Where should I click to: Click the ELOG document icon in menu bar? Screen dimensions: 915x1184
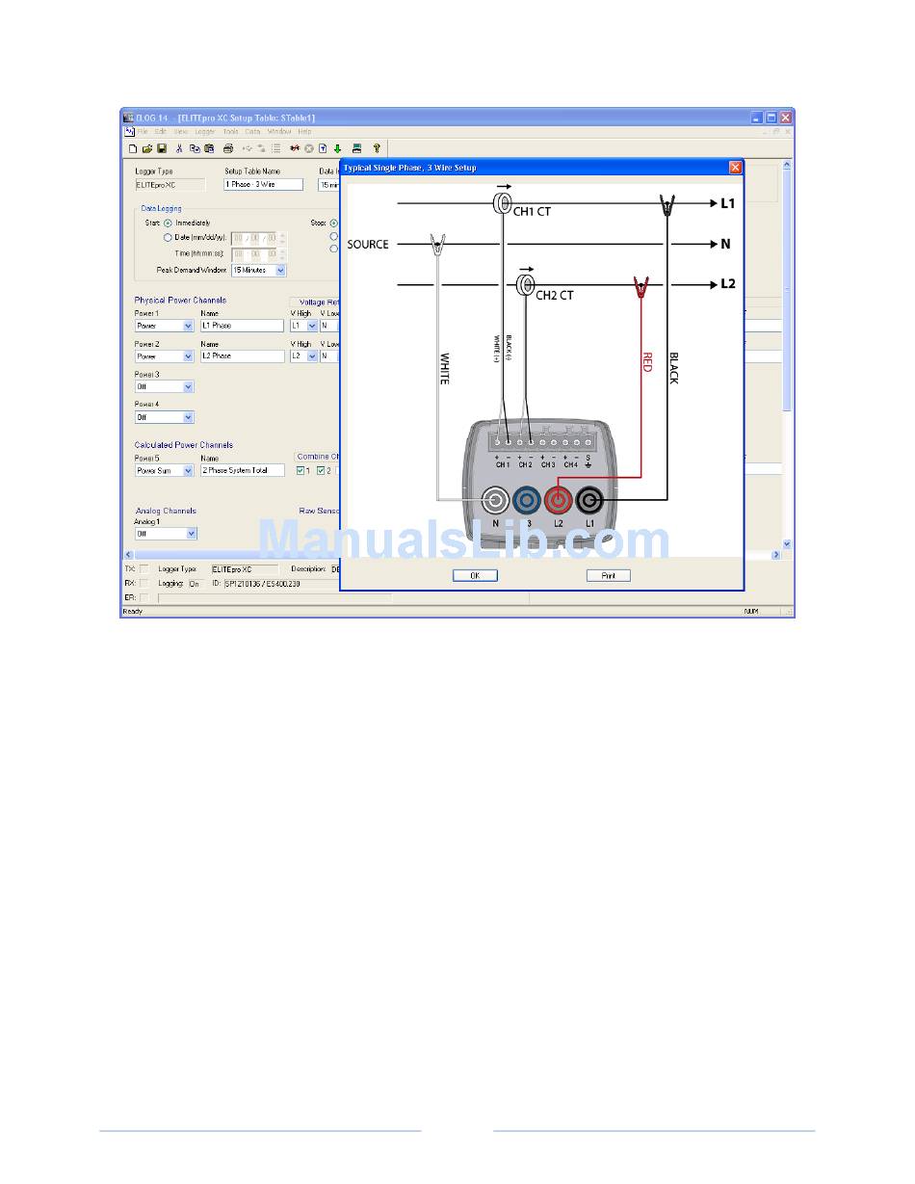(x=129, y=131)
